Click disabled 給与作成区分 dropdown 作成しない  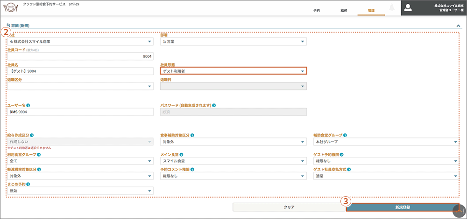(x=80, y=142)
